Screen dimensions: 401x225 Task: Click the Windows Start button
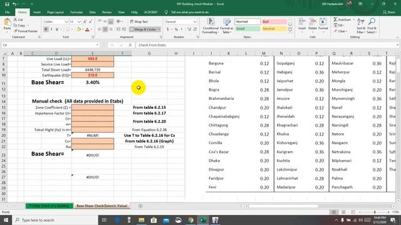coord(6,220)
